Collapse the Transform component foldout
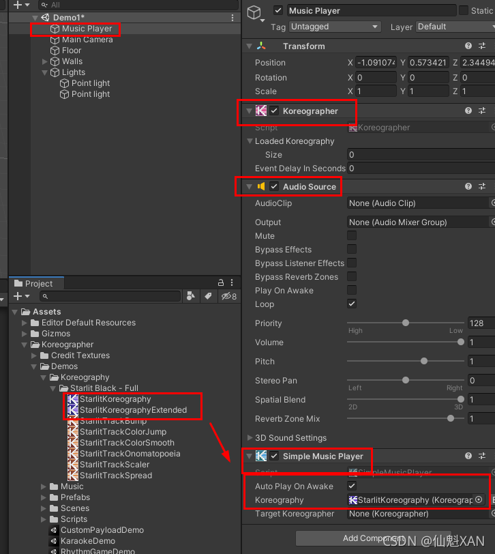Screen dimensions: 495x554 click(x=250, y=46)
